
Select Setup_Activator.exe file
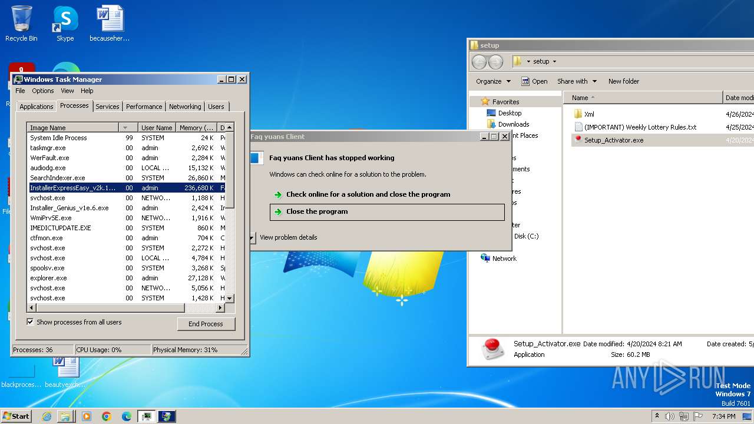(614, 140)
